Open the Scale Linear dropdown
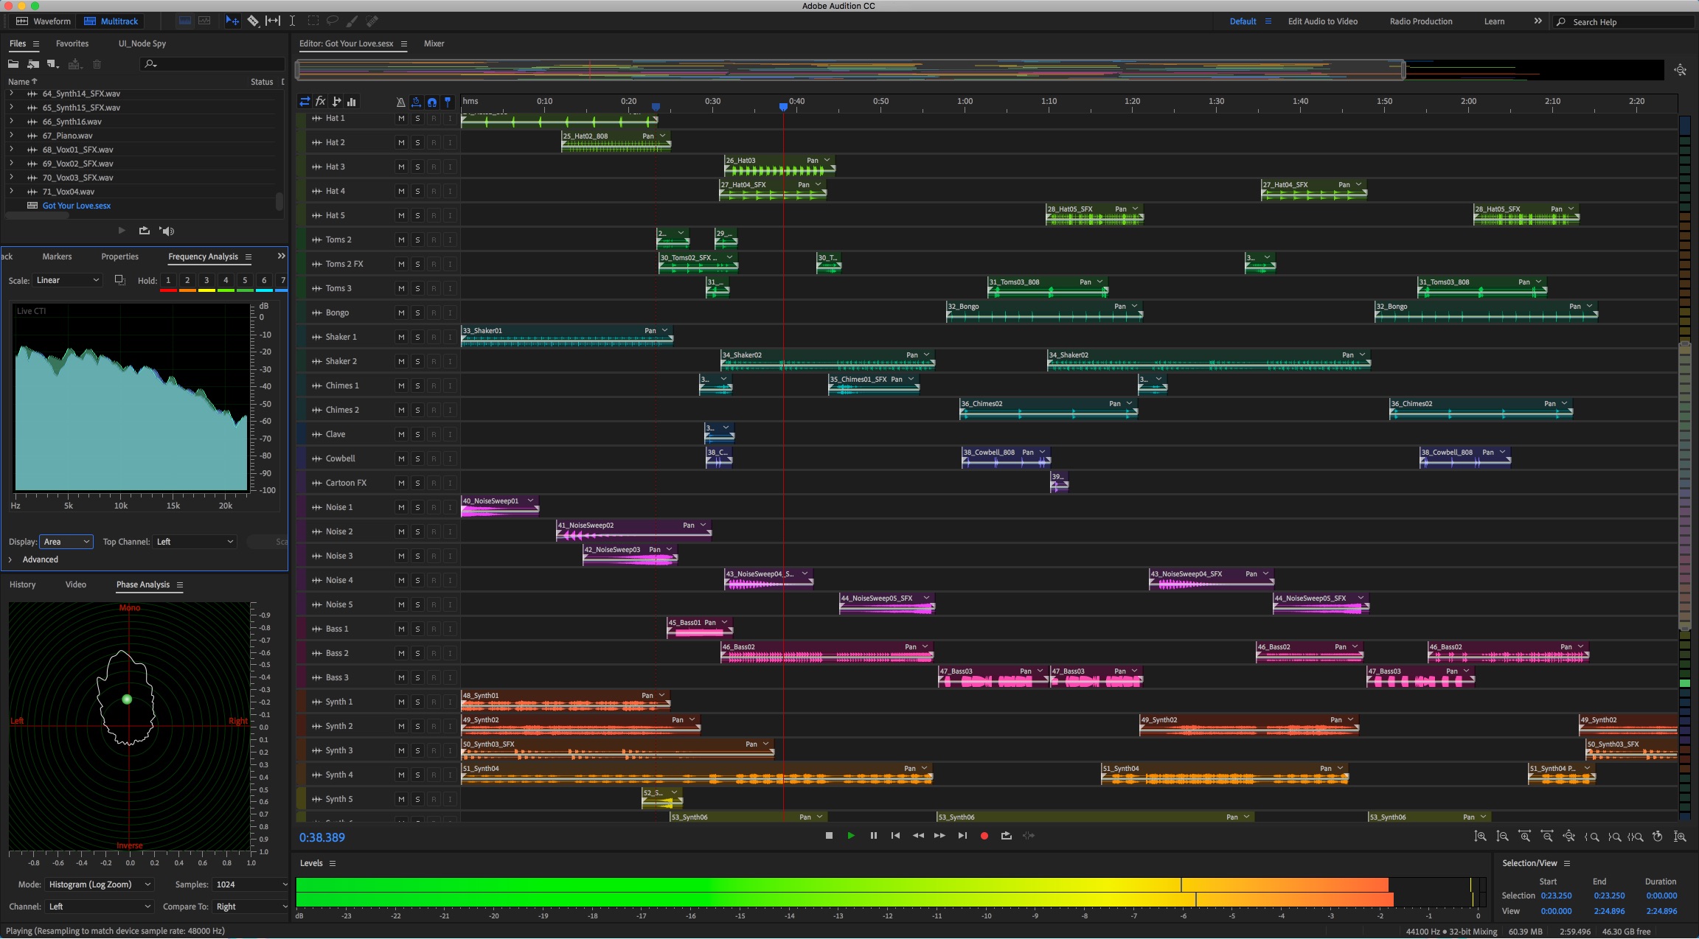 [x=68, y=280]
